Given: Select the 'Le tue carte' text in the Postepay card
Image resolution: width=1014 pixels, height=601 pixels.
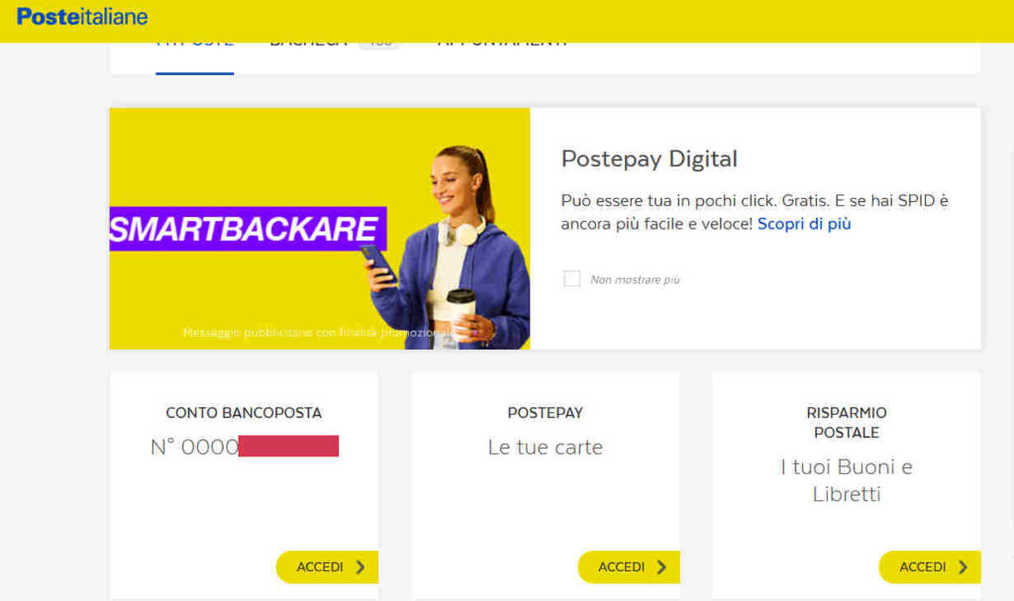Looking at the screenshot, I should coord(546,447).
